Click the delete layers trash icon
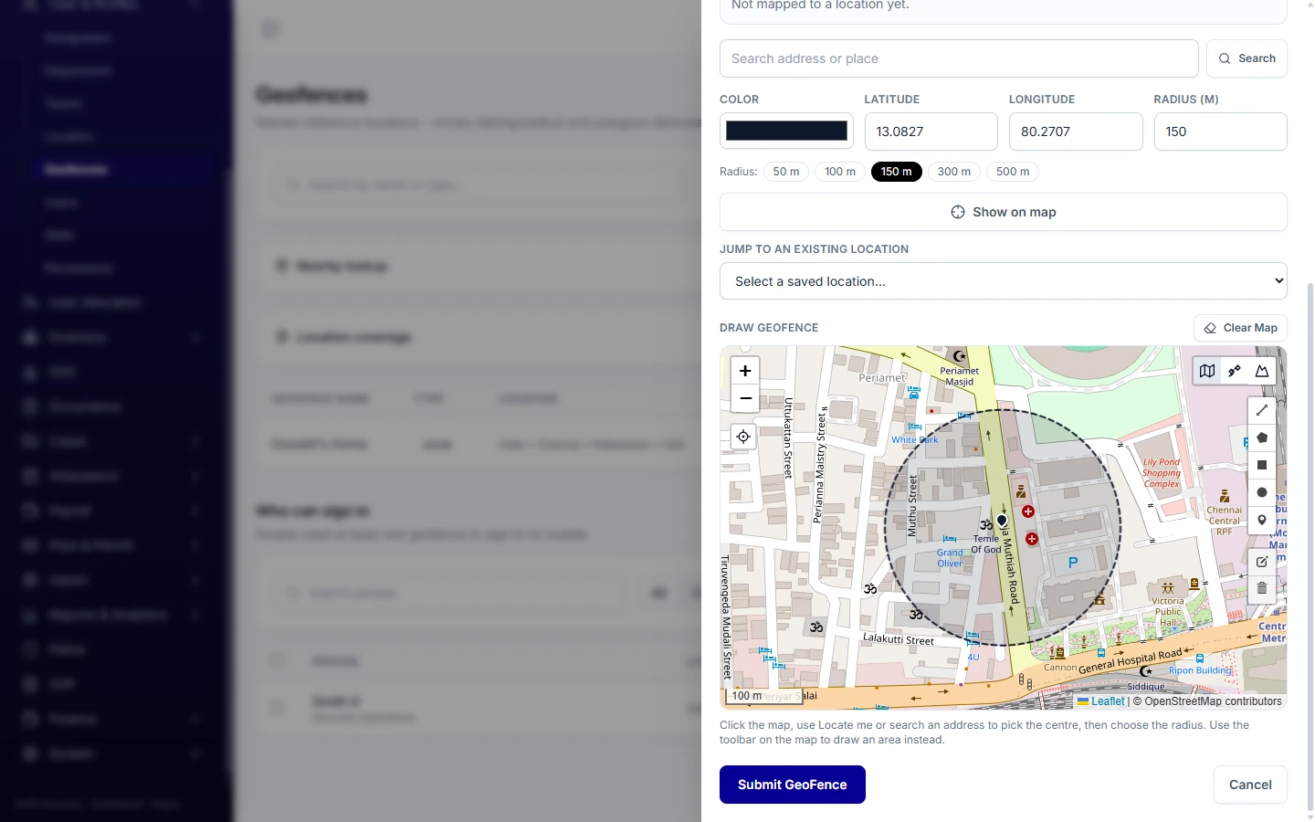The width and height of the screenshot is (1315, 822). tap(1262, 588)
